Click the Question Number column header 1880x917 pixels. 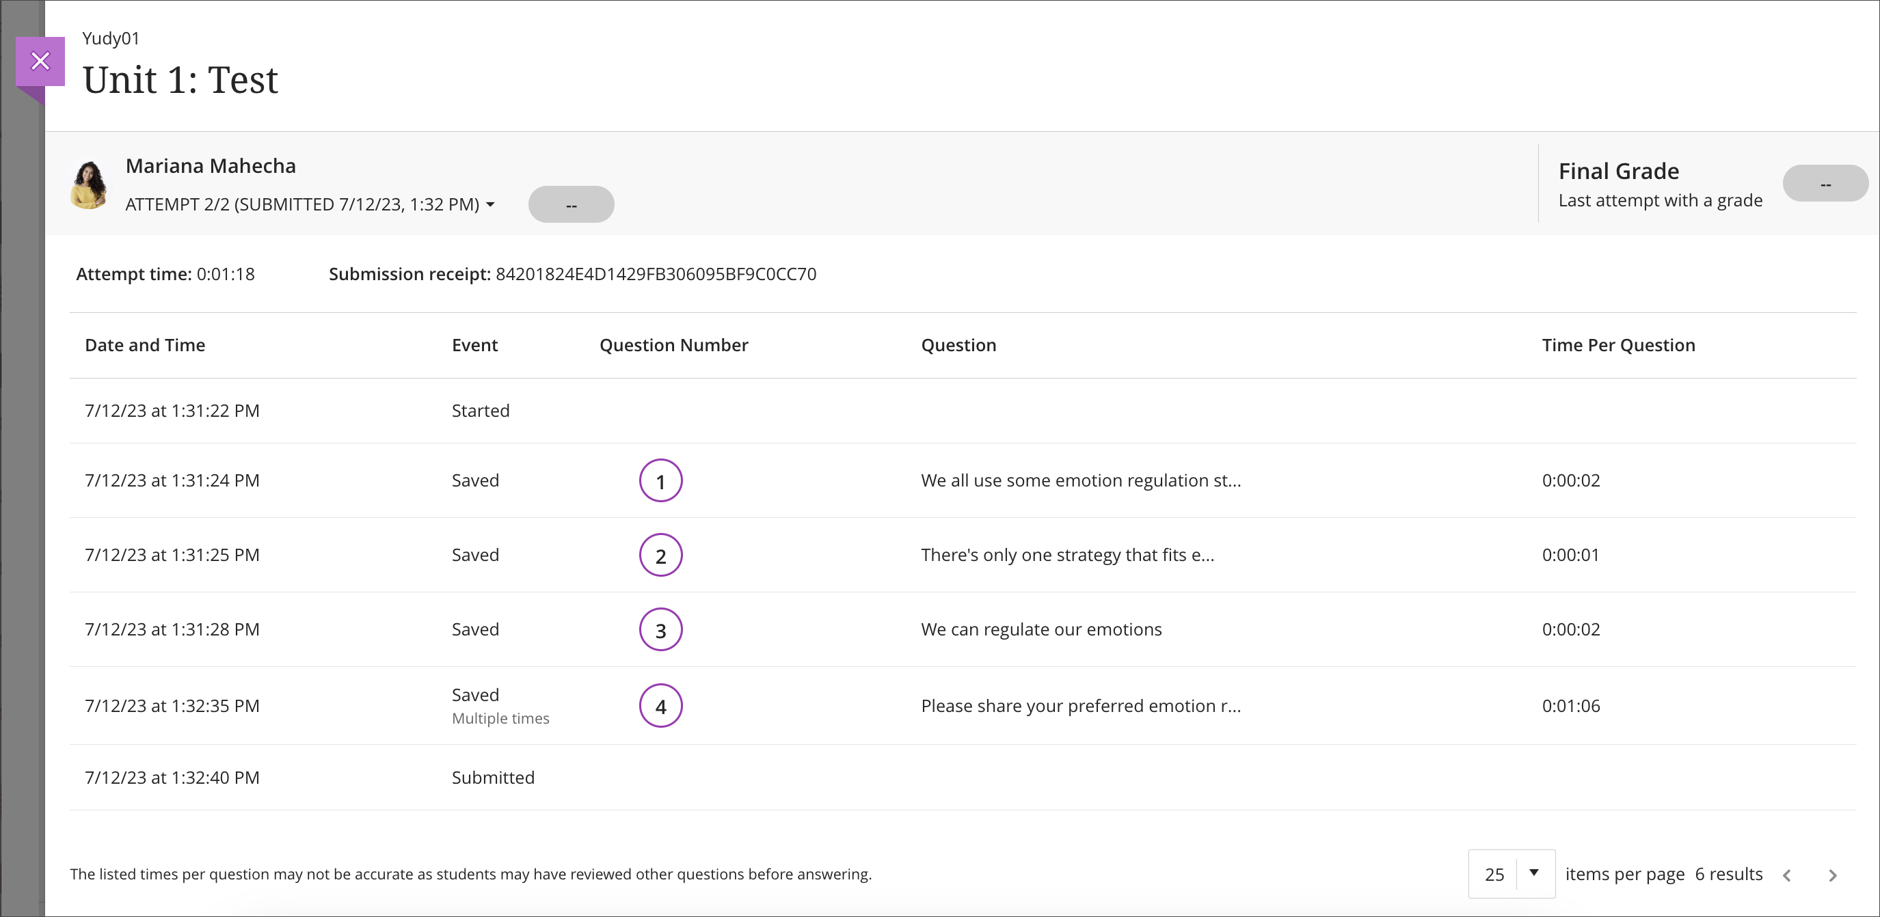pyautogui.click(x=673, y=344)
